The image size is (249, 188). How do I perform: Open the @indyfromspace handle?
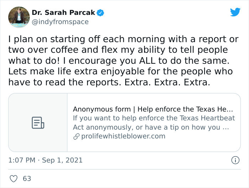(x=60, y=22)
